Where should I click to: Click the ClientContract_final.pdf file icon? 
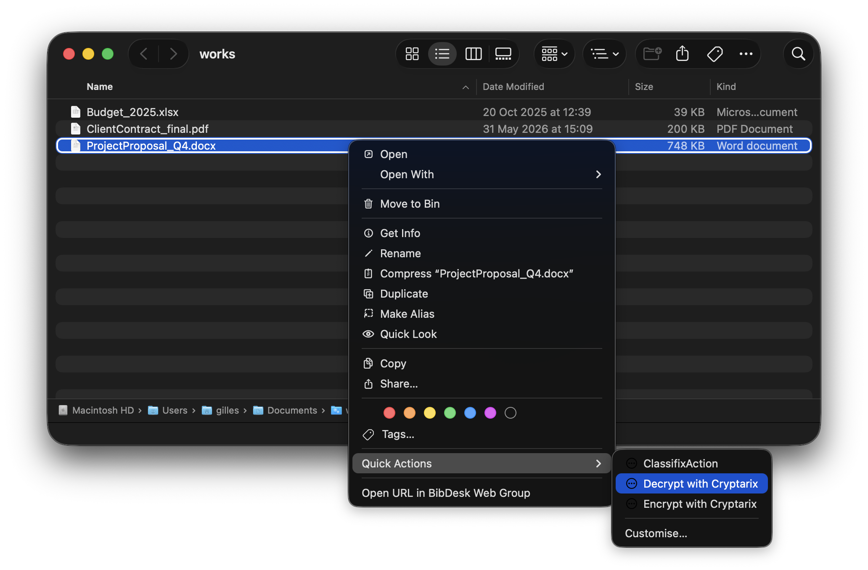(x=76, y=129)
